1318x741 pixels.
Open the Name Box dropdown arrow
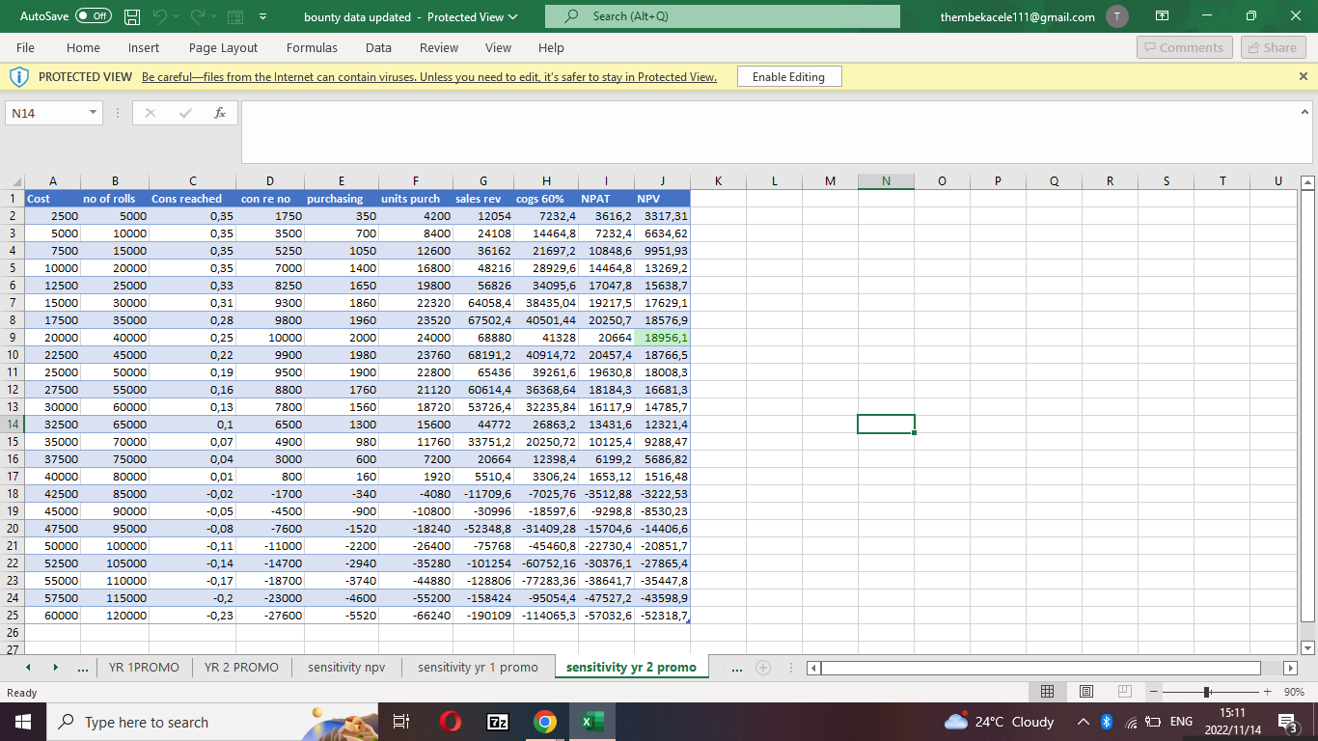[x=93, y=113]
